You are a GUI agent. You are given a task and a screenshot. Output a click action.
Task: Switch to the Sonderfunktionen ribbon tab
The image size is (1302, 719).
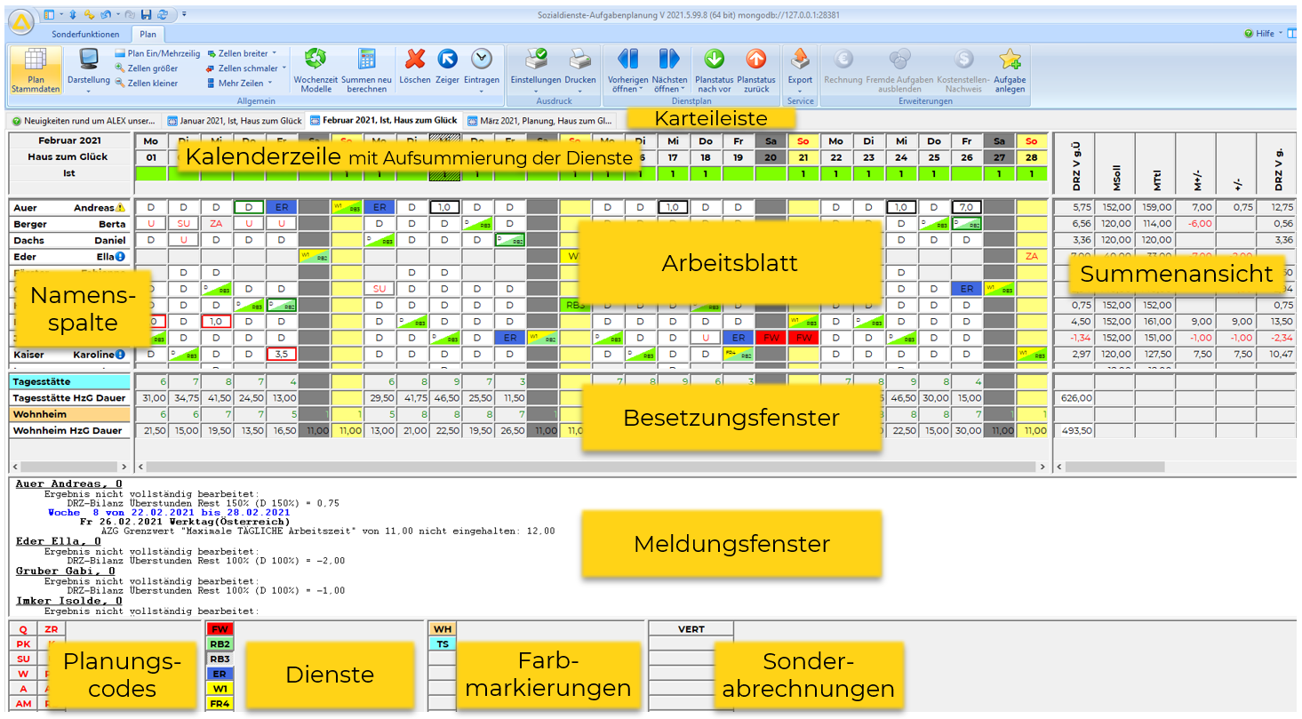tap(85, 34)
